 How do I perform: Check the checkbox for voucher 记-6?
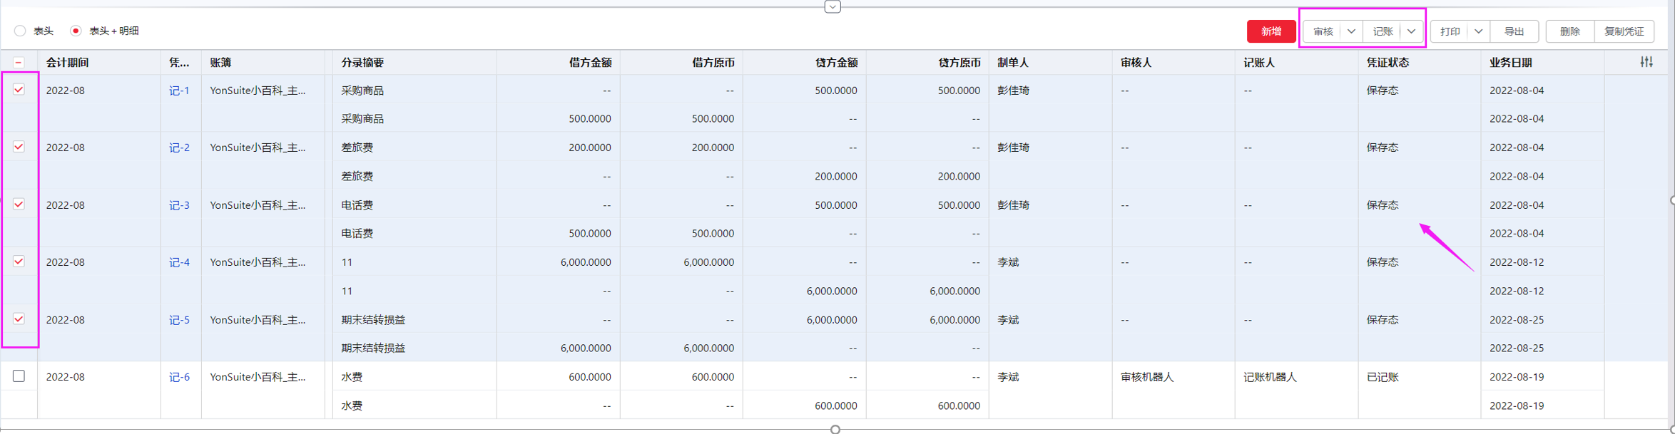tap(19, 376)
